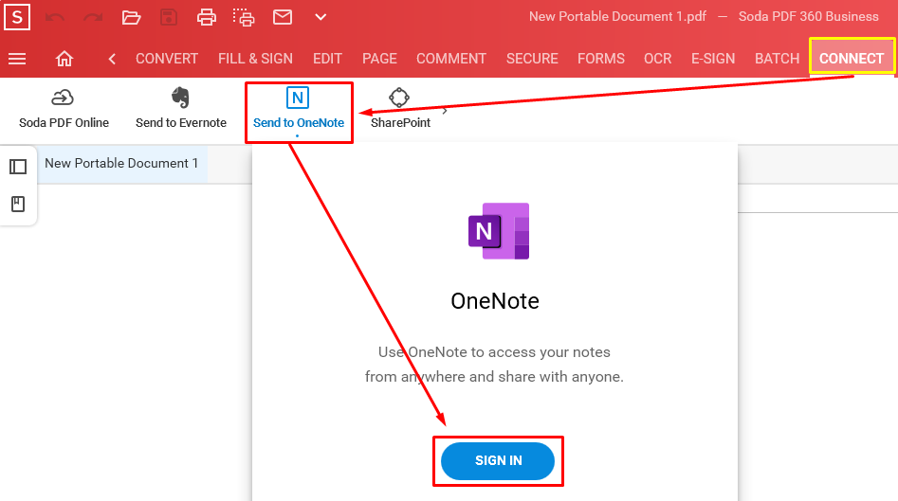The image size is (898, 501).
Task: Open the BATCH tab
Action: click(778, 59)
